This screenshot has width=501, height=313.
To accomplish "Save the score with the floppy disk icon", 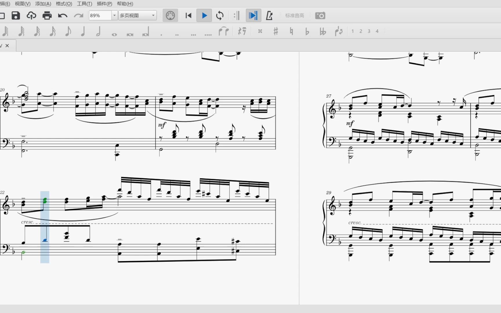I will [x=16, y=15].
